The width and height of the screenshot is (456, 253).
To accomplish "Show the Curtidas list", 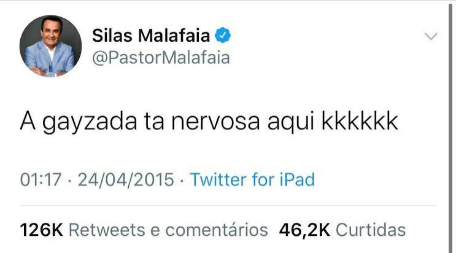I will point(371,230).
